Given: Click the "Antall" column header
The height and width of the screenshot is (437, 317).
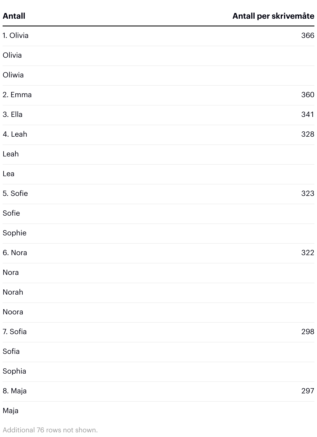Looking at the screenshot, I should click(x=14, y=16).
